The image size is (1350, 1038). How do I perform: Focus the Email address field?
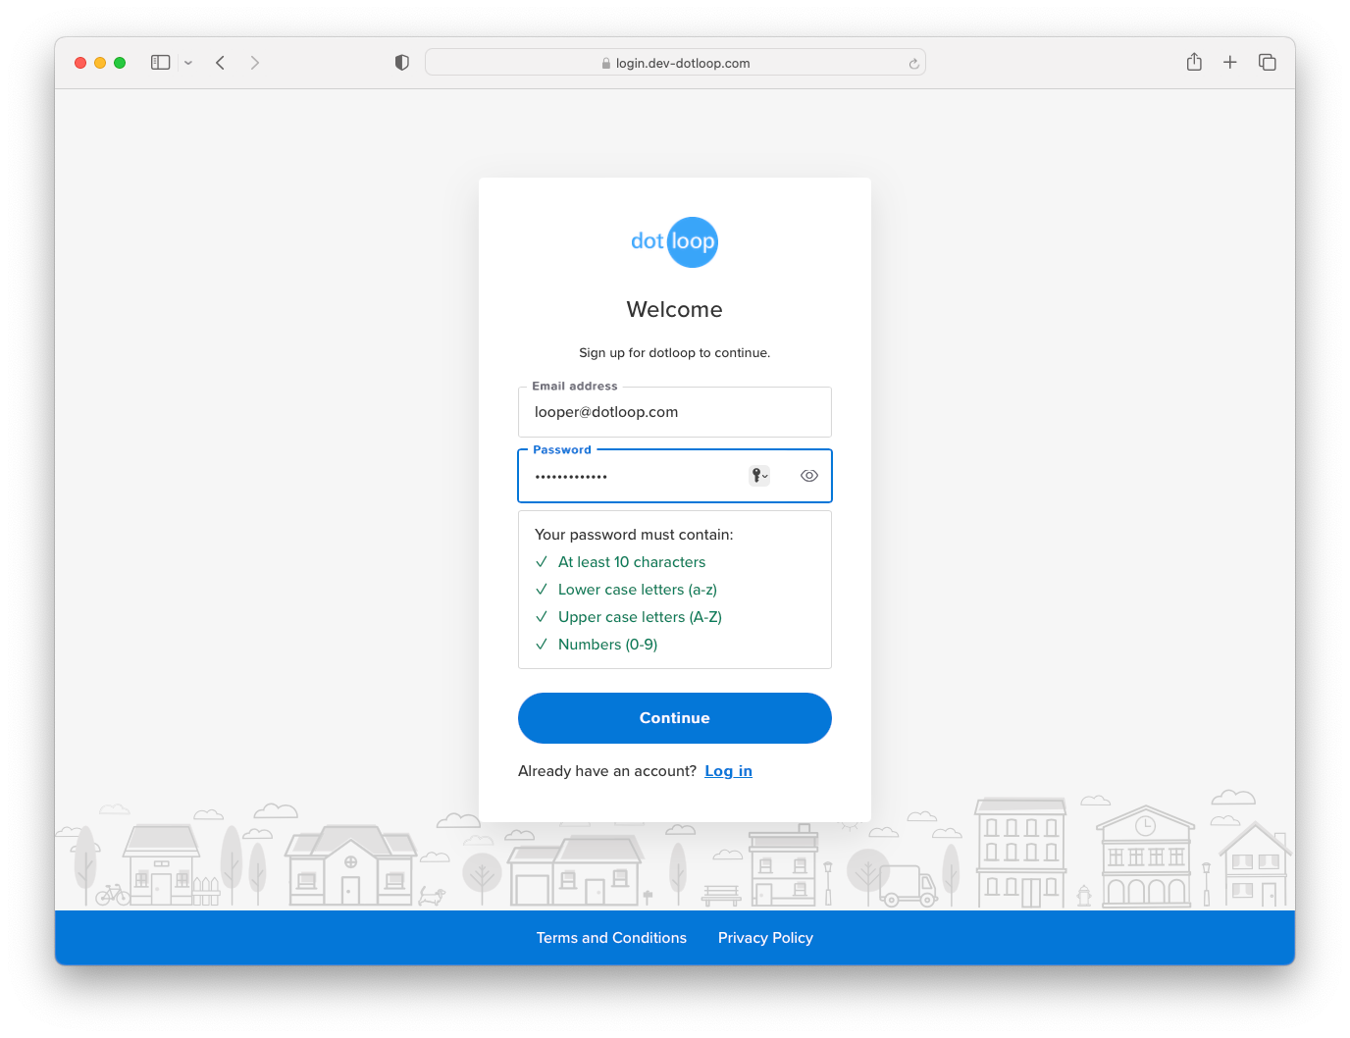(675, 412)
